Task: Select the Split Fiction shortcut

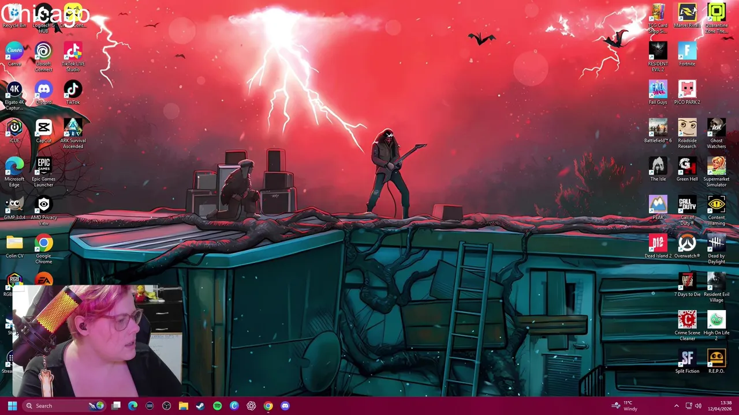Action: pyautogui.click(x=687, y=361)
